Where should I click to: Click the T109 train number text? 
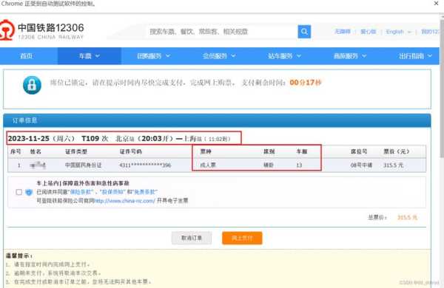coord(90,139)
